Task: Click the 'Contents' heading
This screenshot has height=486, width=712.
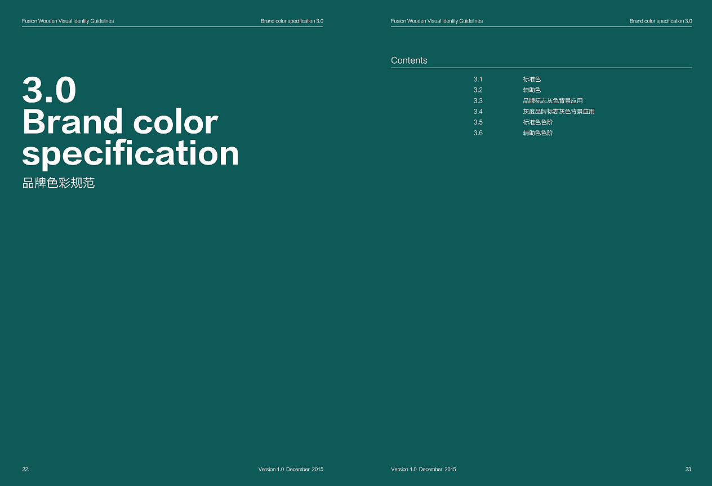Action: 409,60
